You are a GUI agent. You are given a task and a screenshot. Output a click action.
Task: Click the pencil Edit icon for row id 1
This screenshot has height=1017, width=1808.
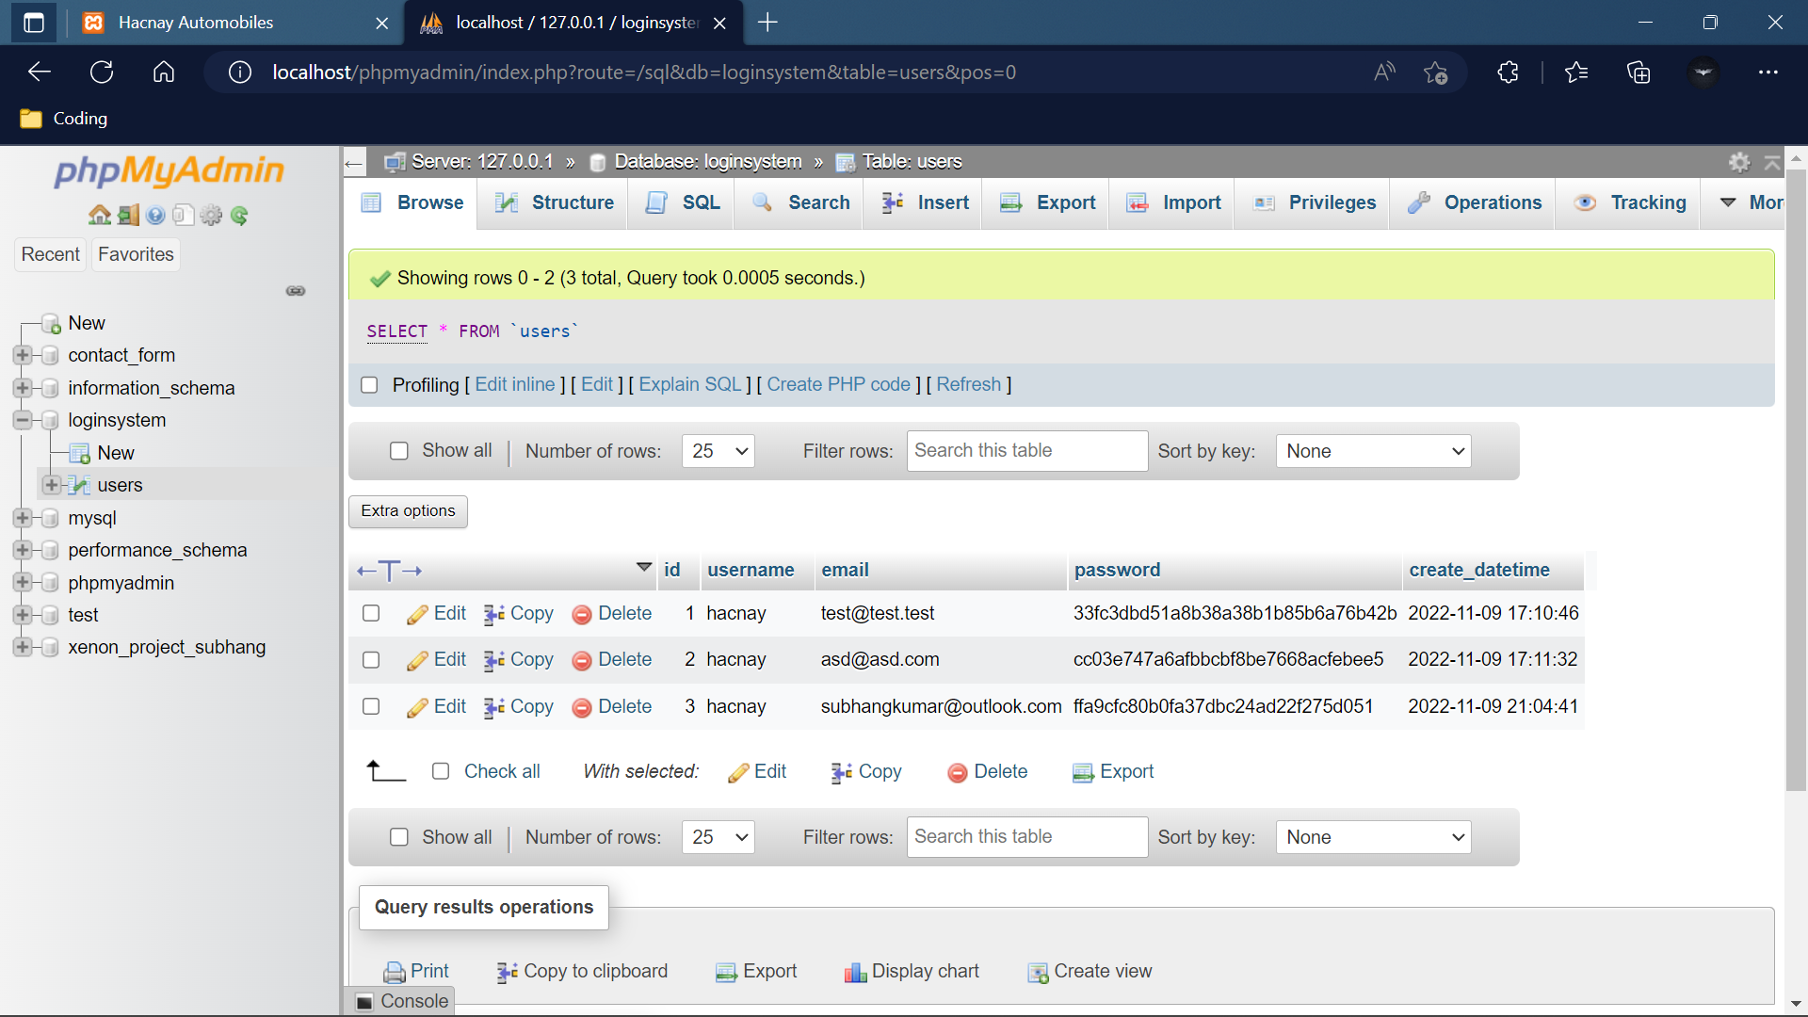click(x=417, y=615)
